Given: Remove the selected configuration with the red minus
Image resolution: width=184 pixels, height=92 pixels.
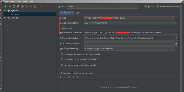Looking at the screenshot, I should pos(10,7).
